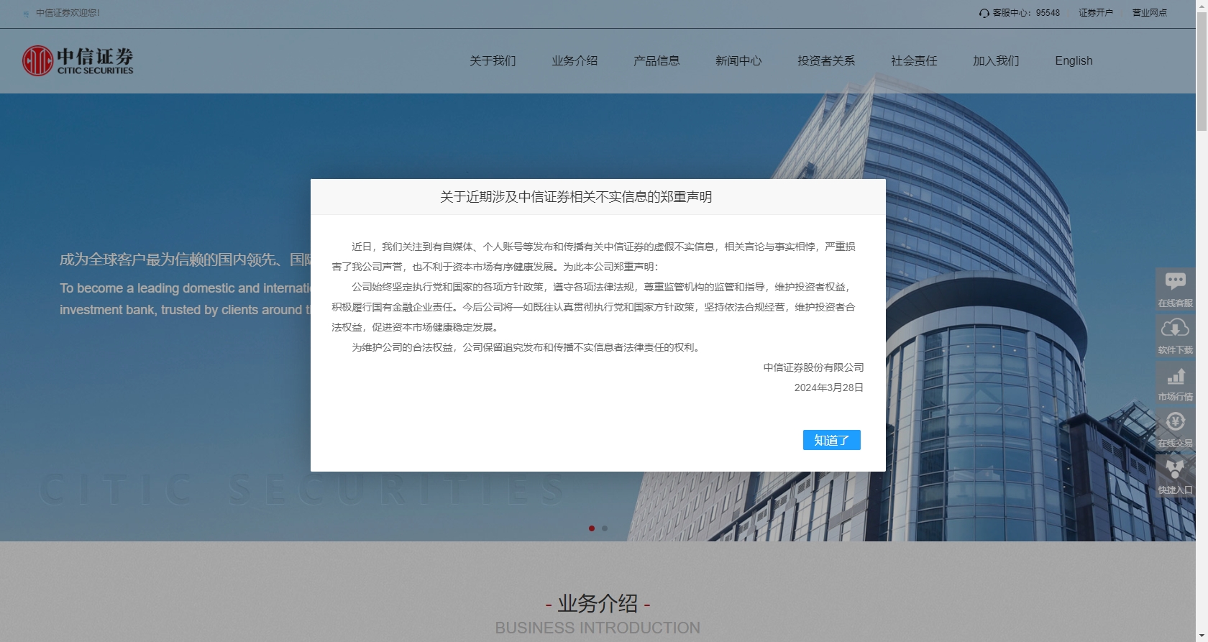Click the customer service number 95548
This screenshot has width=1208, height=642.
[x=1048, y=13]
